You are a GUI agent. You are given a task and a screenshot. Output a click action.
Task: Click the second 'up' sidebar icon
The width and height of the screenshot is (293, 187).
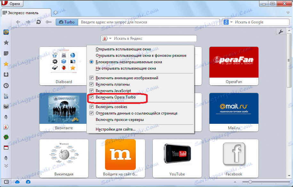[x=6, y=158]
